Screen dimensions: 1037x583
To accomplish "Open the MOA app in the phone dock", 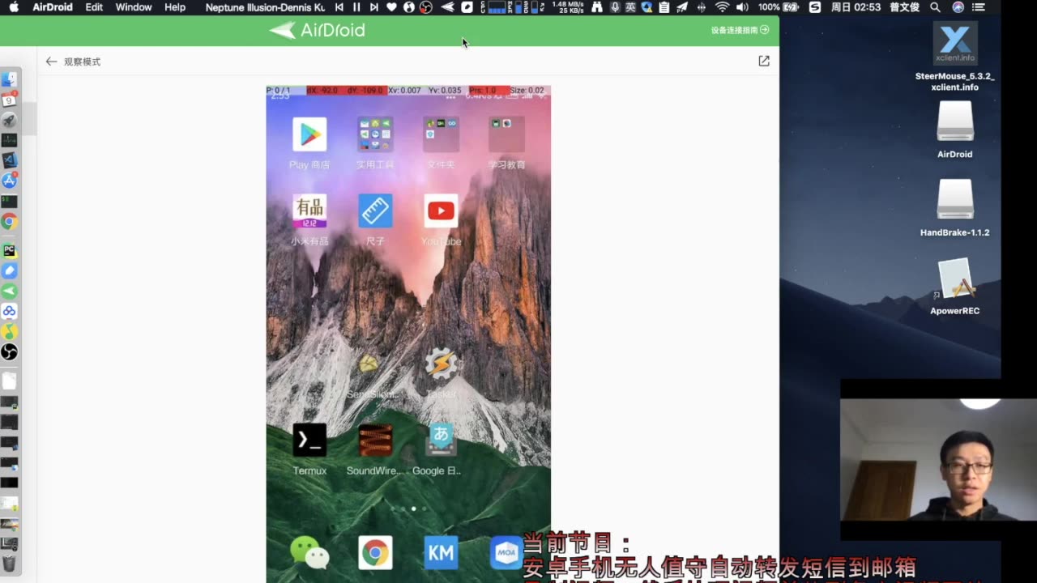I will pyautogui.click(x=506, y=552).
